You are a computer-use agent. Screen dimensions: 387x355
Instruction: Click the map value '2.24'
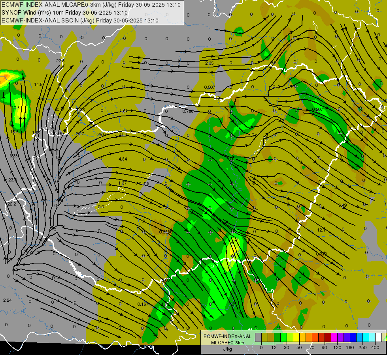[8, 300]
